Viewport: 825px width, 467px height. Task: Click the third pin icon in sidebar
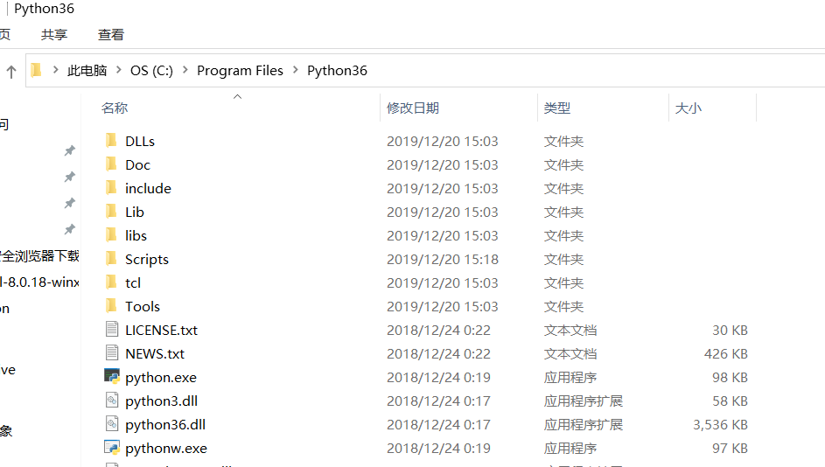click(69, 203)
